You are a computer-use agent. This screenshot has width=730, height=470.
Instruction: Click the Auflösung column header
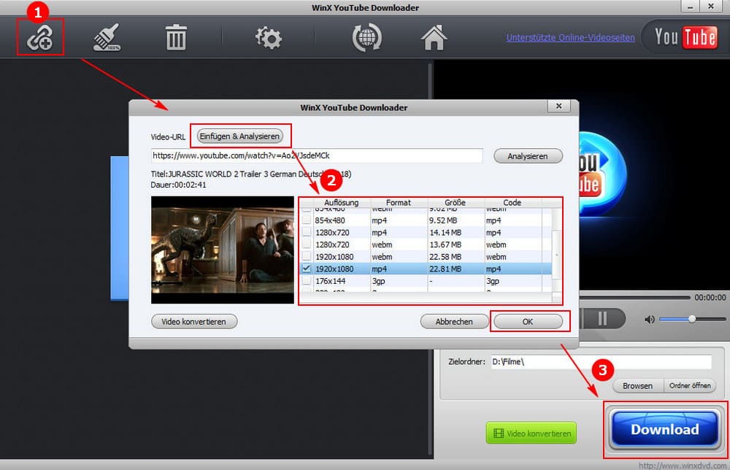(341, 202)
